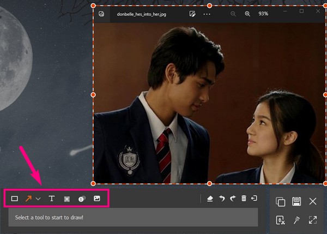Click the displayed photo in the viewer

pos(209,103)
